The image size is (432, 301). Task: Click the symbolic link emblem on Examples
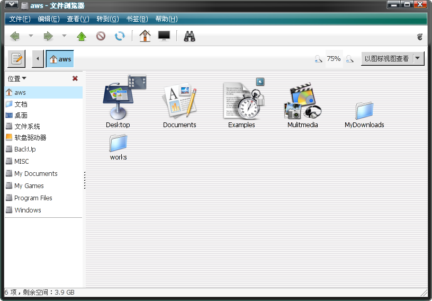point(260,82)
